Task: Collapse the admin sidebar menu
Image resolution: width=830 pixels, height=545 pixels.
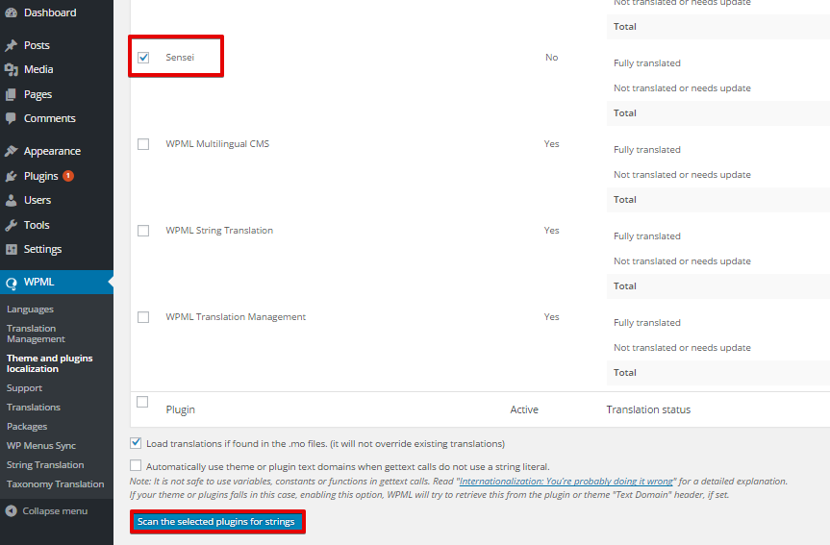Action: [46, 511]
